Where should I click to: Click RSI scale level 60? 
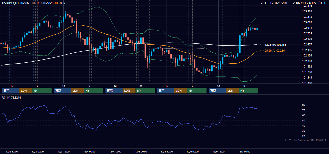(x=304, y=115)
